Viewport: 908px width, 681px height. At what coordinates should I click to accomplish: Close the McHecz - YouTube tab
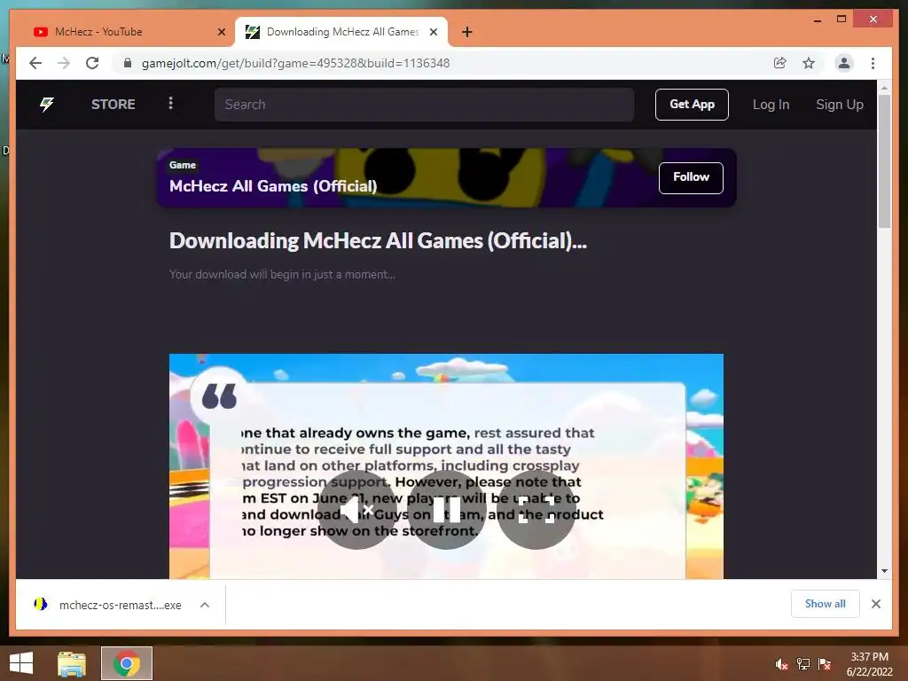221,32
